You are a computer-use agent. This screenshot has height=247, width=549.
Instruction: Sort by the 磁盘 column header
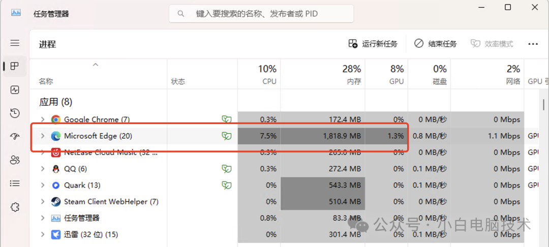(429, 74)
